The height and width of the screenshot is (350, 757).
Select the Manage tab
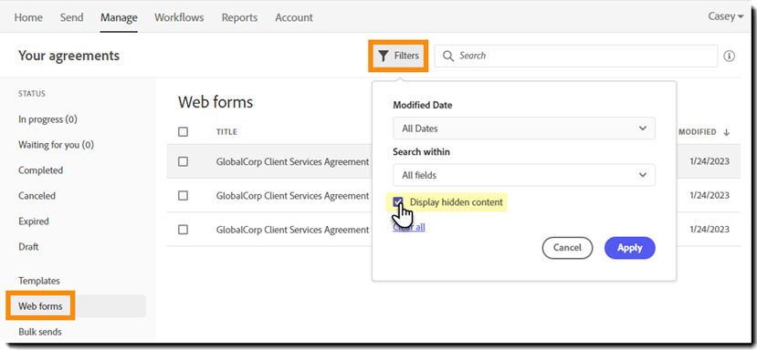(119, 17)
